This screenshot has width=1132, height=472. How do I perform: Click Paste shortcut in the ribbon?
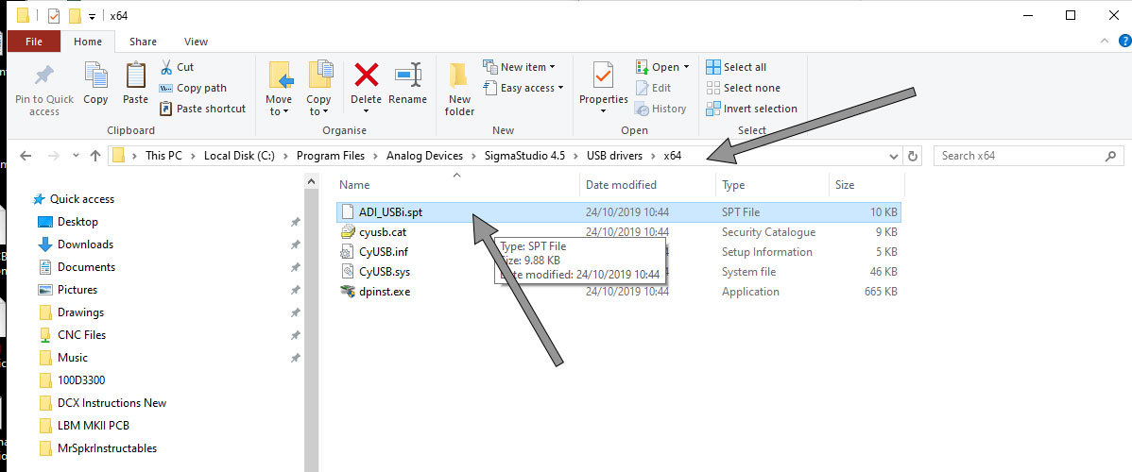pyautogui.click(x=202, y=109)
